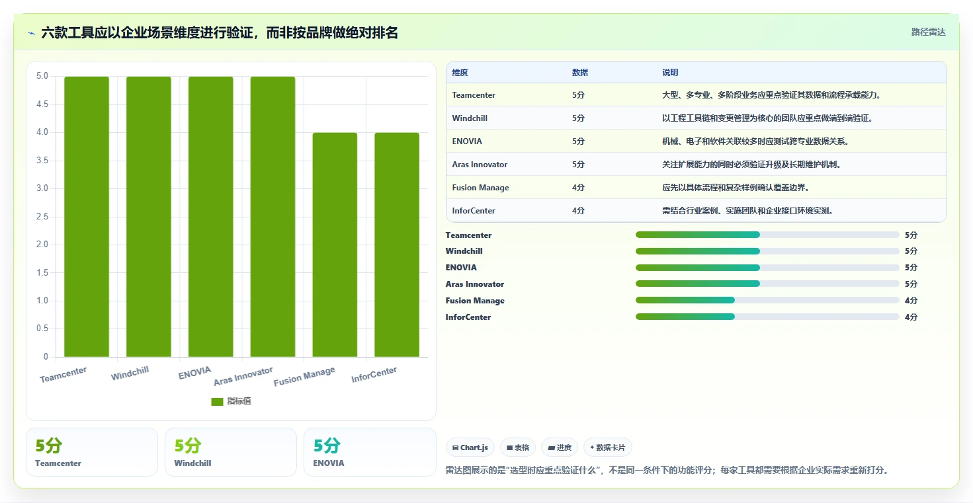Click the ENOVIA progress bar

pos(767,268)
